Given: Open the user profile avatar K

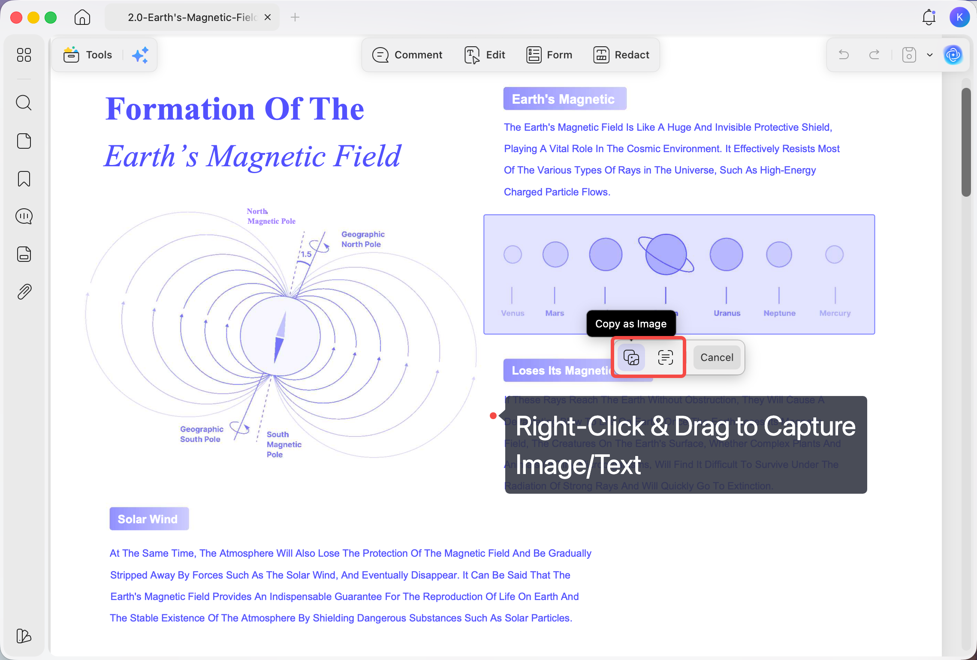Looking at the screenshot, I should pyautogui.click(x=960, y=17).
